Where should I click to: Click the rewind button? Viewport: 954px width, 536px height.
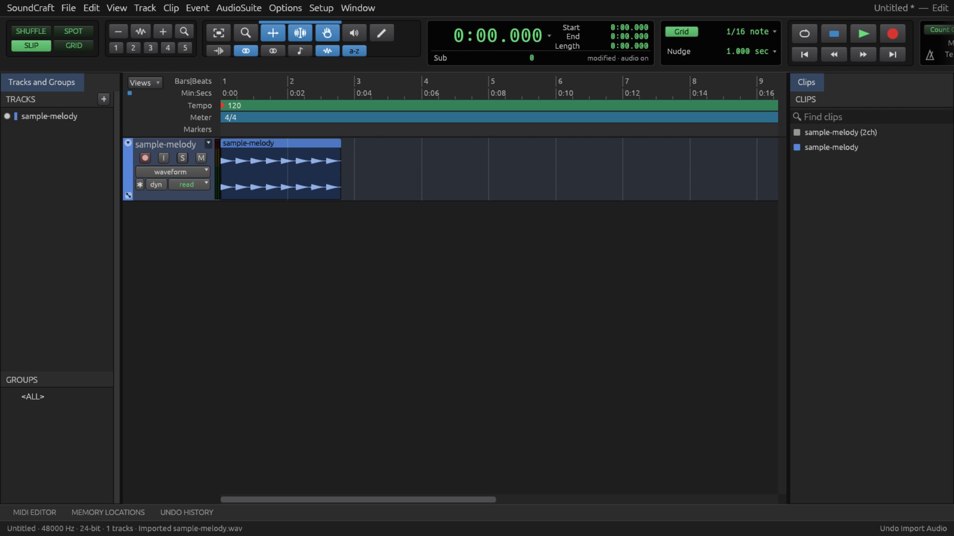[x=834, y=54]
